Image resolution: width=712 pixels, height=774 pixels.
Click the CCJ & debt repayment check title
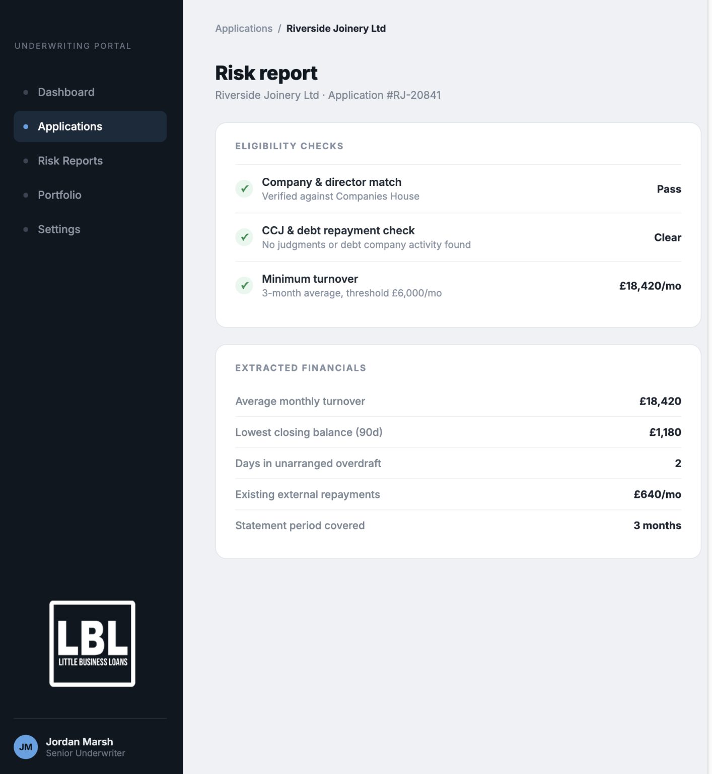pos(338,230)
